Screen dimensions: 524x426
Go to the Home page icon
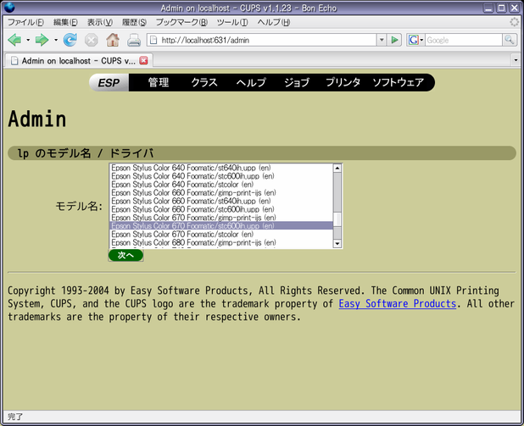(113, 40)
